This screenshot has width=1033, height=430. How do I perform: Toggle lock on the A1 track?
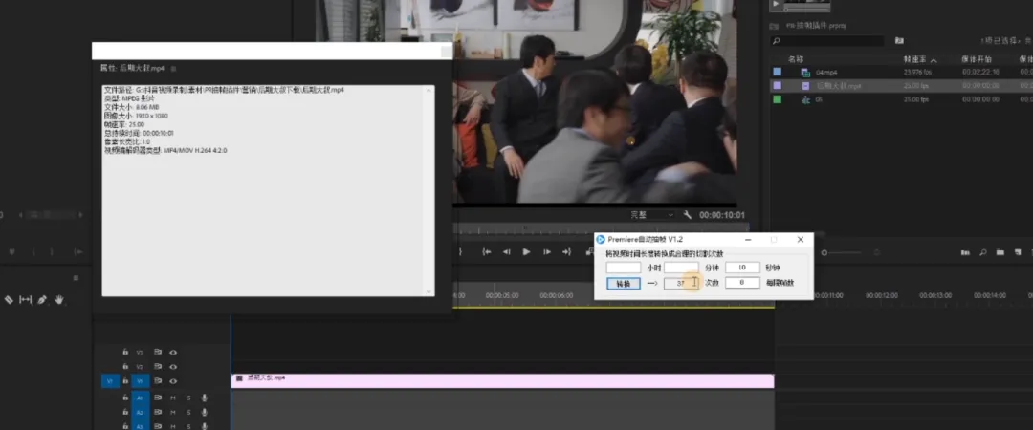click(x=125, y=398)
